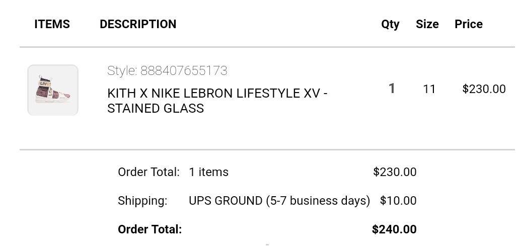Select the Style number 888407655173
The width and height of the screenshot is (521, 249).
coord(168,71)
